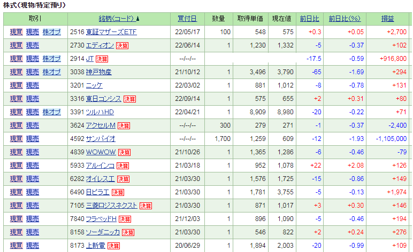Viewport: 413px width, 252px height.
Task: Open stock page JT
Action: coord(90,59)
